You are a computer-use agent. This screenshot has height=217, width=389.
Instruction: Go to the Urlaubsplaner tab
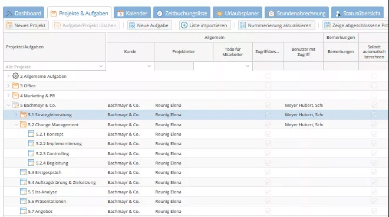(x=238, y=13)
